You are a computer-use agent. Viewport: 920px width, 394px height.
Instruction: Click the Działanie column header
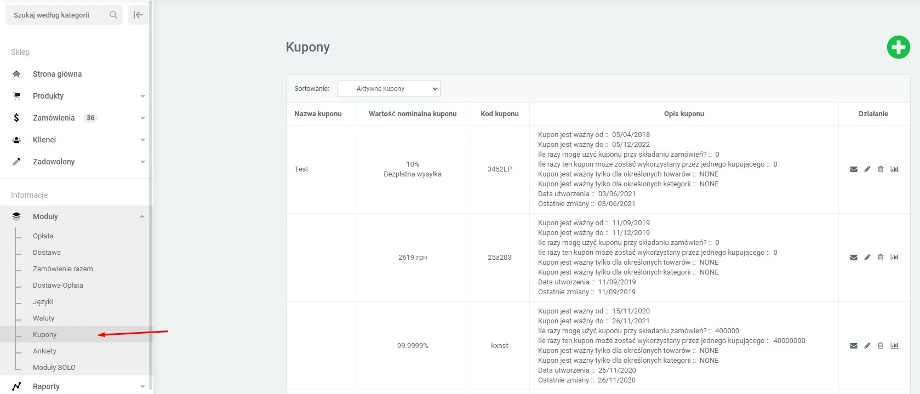click(x=873, y=114)
